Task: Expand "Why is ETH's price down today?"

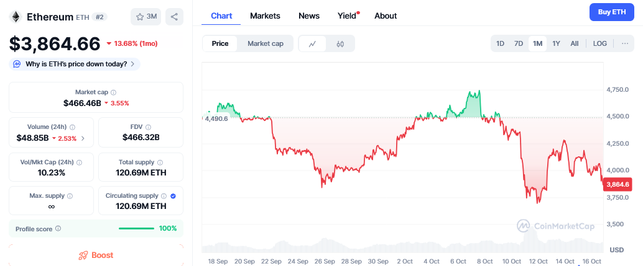Action: point(75,64)
